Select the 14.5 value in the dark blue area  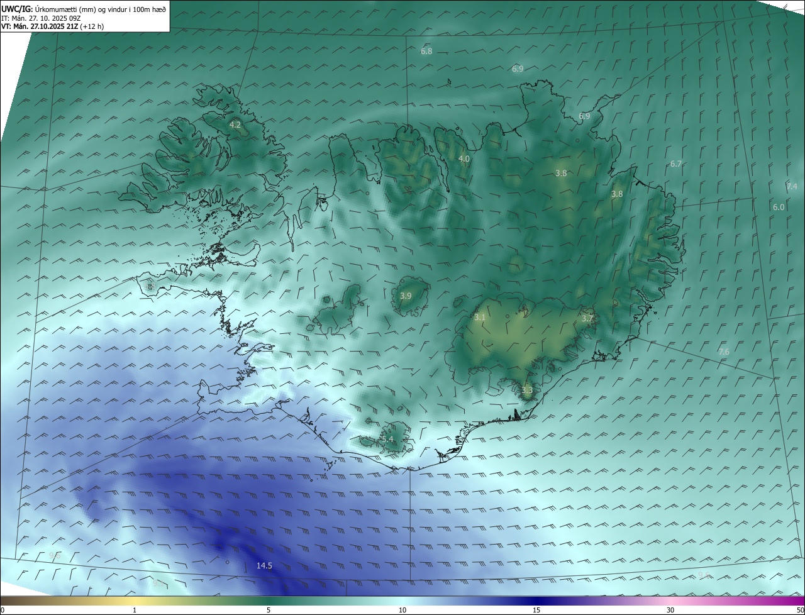pos(264,566)
